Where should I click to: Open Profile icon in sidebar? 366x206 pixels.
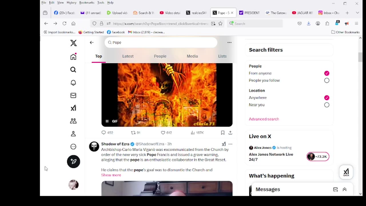(x=73, y=134)
